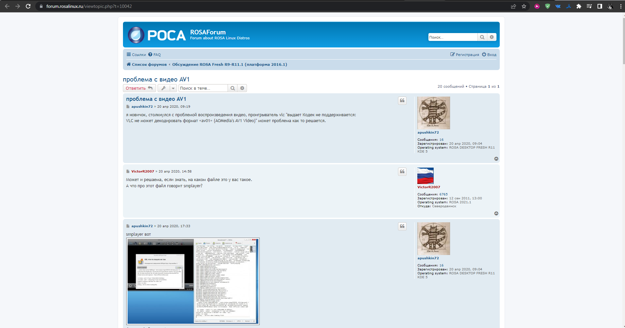Screen dimensions: 625x328
Task: Jump to top from second post arrow
Action: (x=496, y=213)
